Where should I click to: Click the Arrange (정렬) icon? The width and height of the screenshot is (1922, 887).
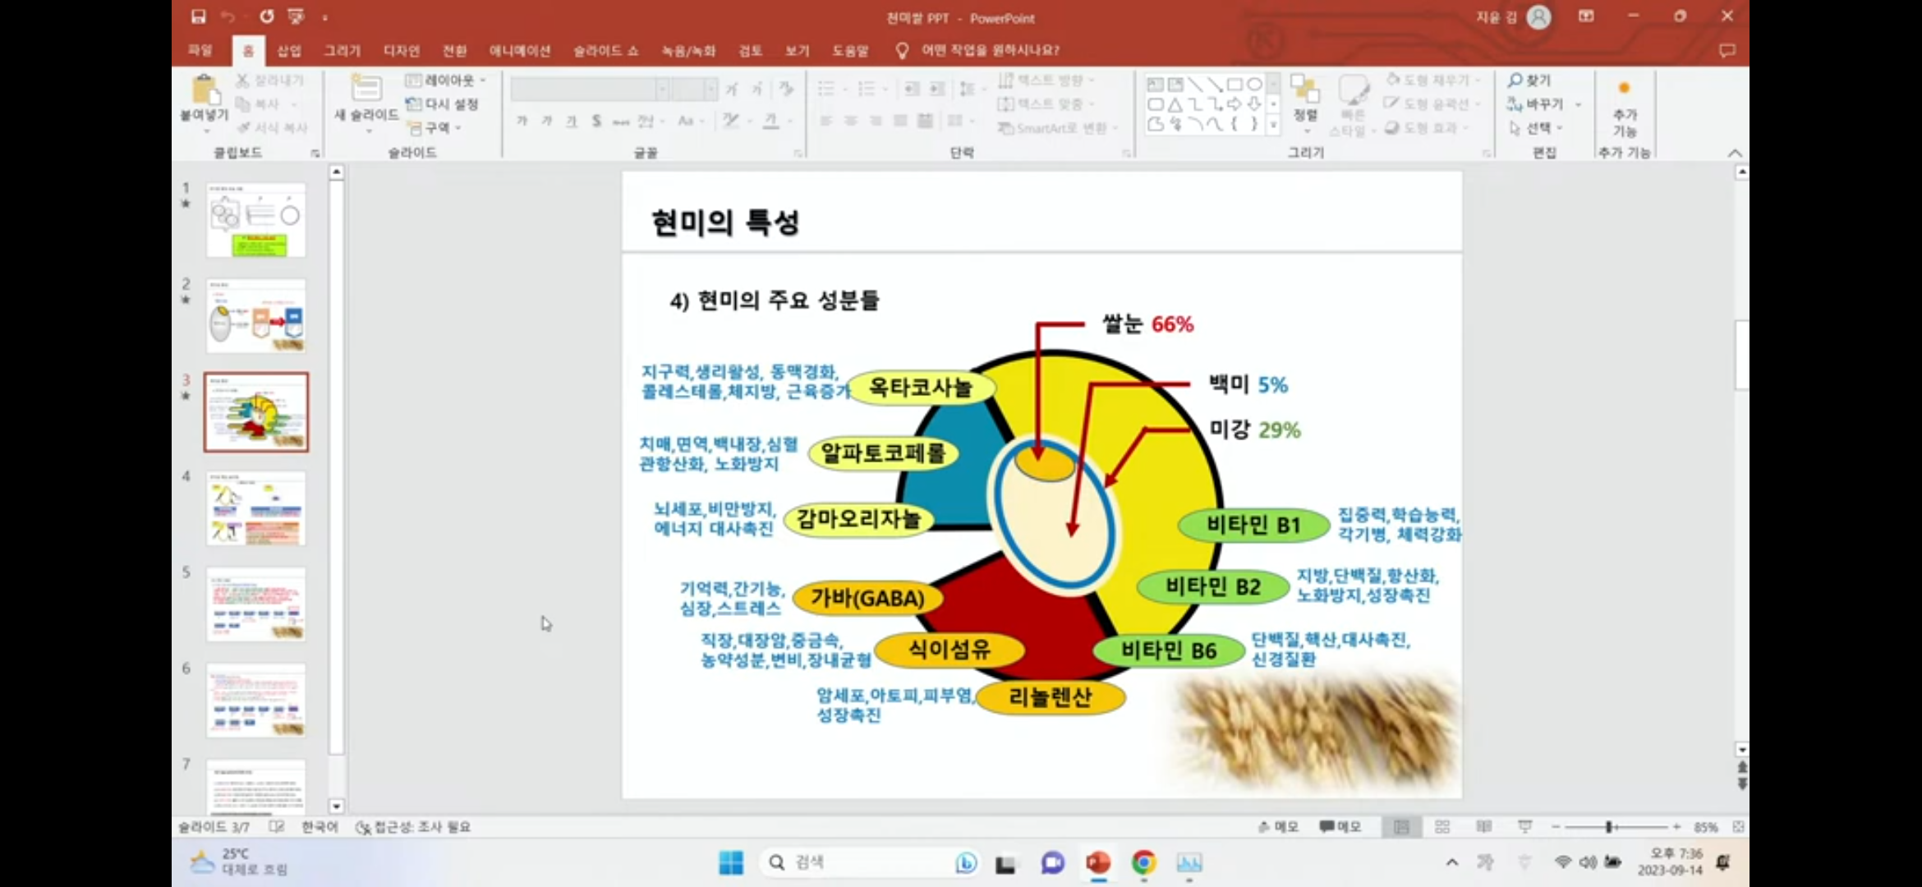[1304, 90]
